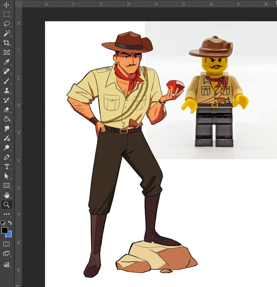Viewport: 277px width, 287px height.
Task: Choose the Paint Bucket tool
Action: click(x=7, y=119)
